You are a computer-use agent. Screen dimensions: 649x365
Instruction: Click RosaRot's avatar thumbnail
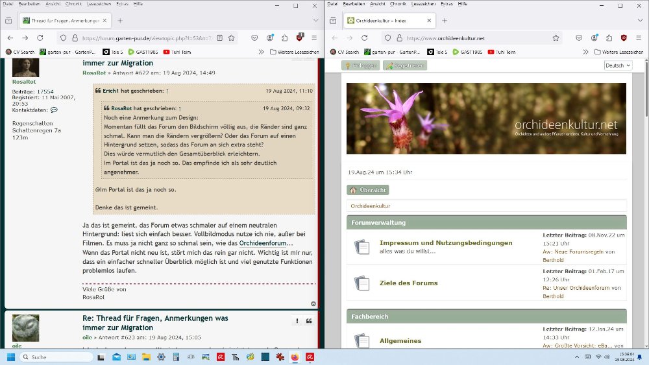pyautogui.click(x=26, y=67)
